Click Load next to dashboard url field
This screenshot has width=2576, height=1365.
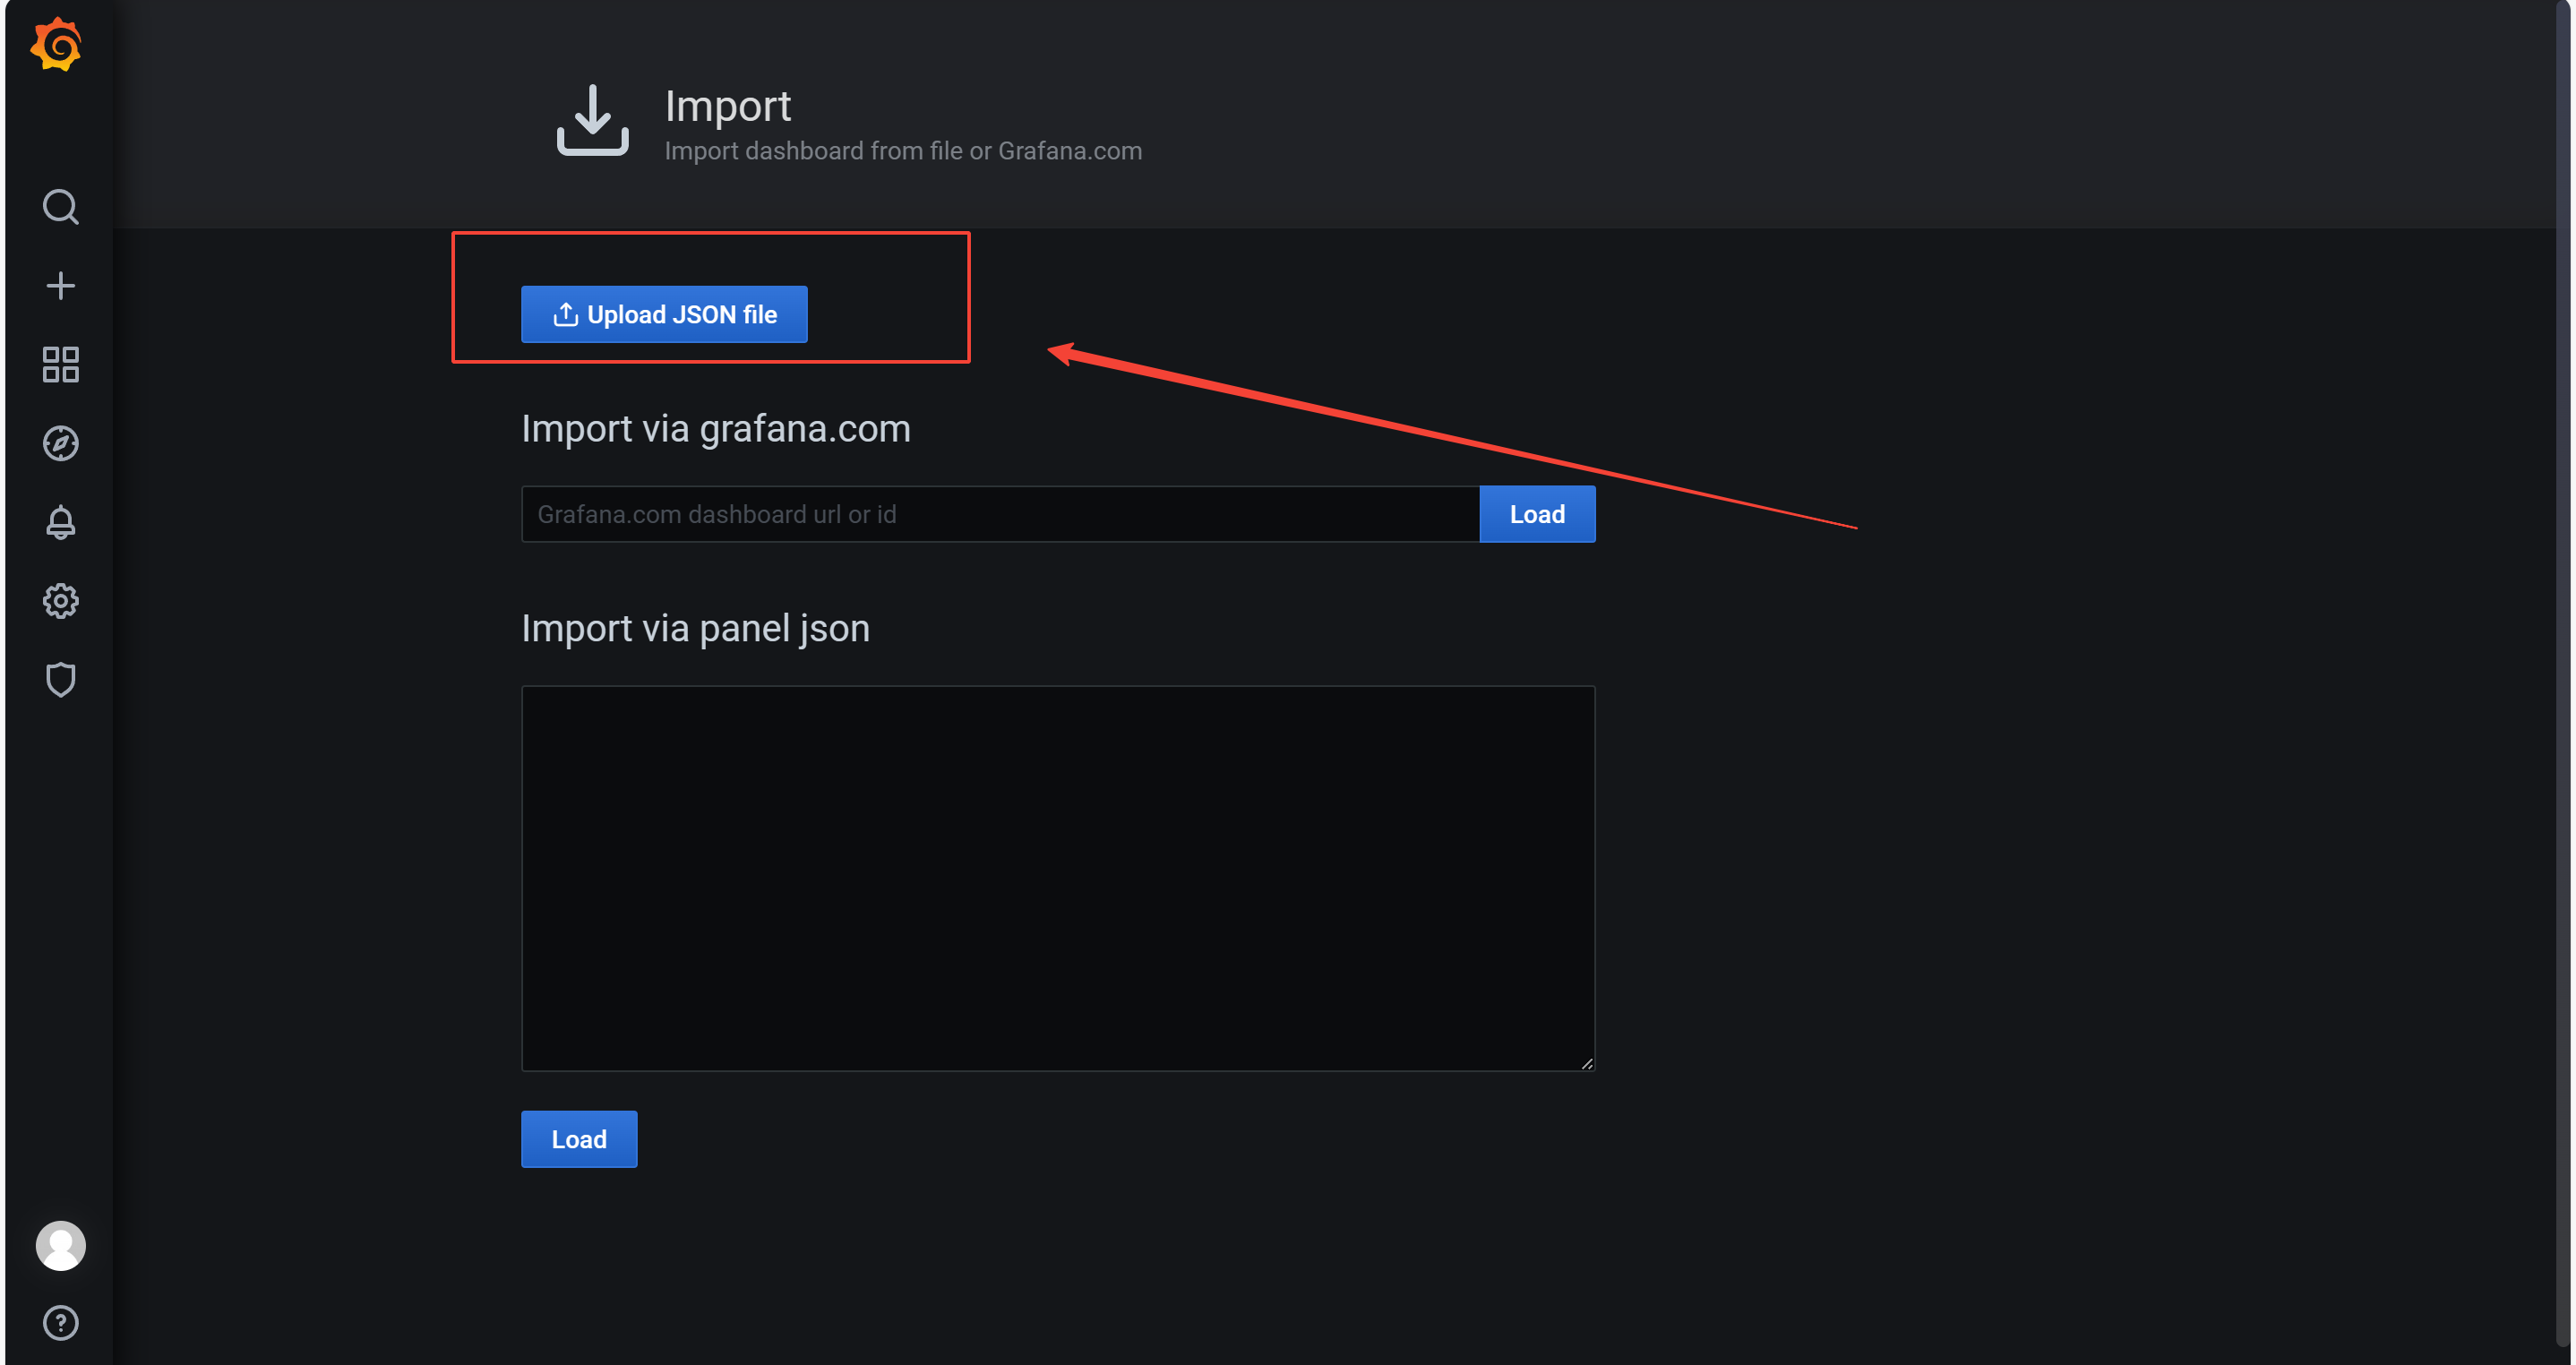pos(1537,515)
